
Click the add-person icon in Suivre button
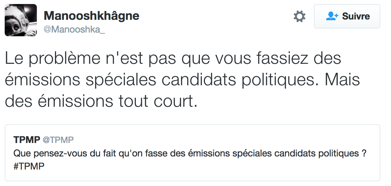[x=332, y=16]
